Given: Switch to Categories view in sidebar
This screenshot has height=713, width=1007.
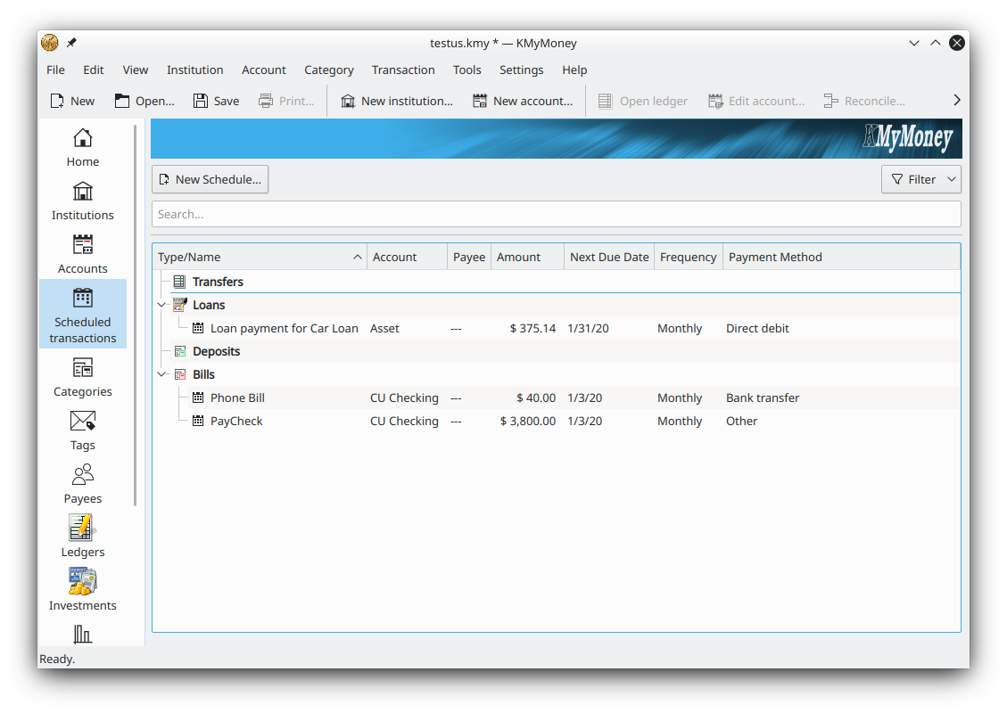Looking at the screenshot, I should [82, 378].
